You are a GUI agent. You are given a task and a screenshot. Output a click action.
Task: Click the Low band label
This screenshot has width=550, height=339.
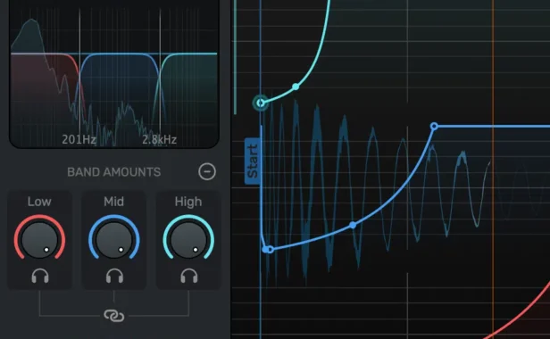click(39, 202)
